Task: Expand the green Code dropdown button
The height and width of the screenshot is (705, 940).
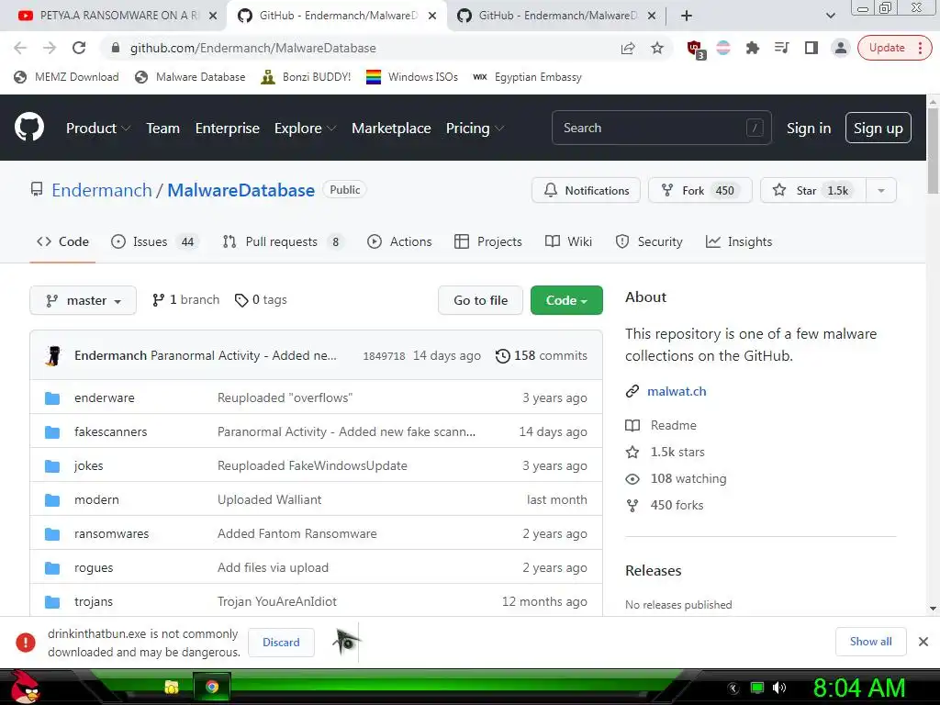Action: point(565,300)
